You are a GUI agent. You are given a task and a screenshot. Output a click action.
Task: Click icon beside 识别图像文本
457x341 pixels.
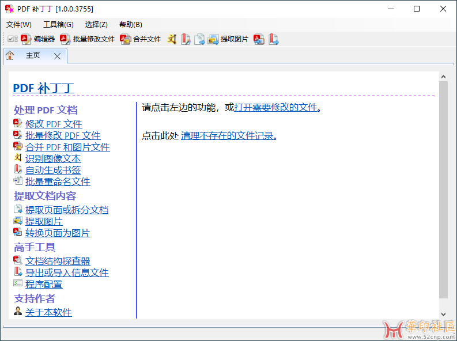click(18, 158)
